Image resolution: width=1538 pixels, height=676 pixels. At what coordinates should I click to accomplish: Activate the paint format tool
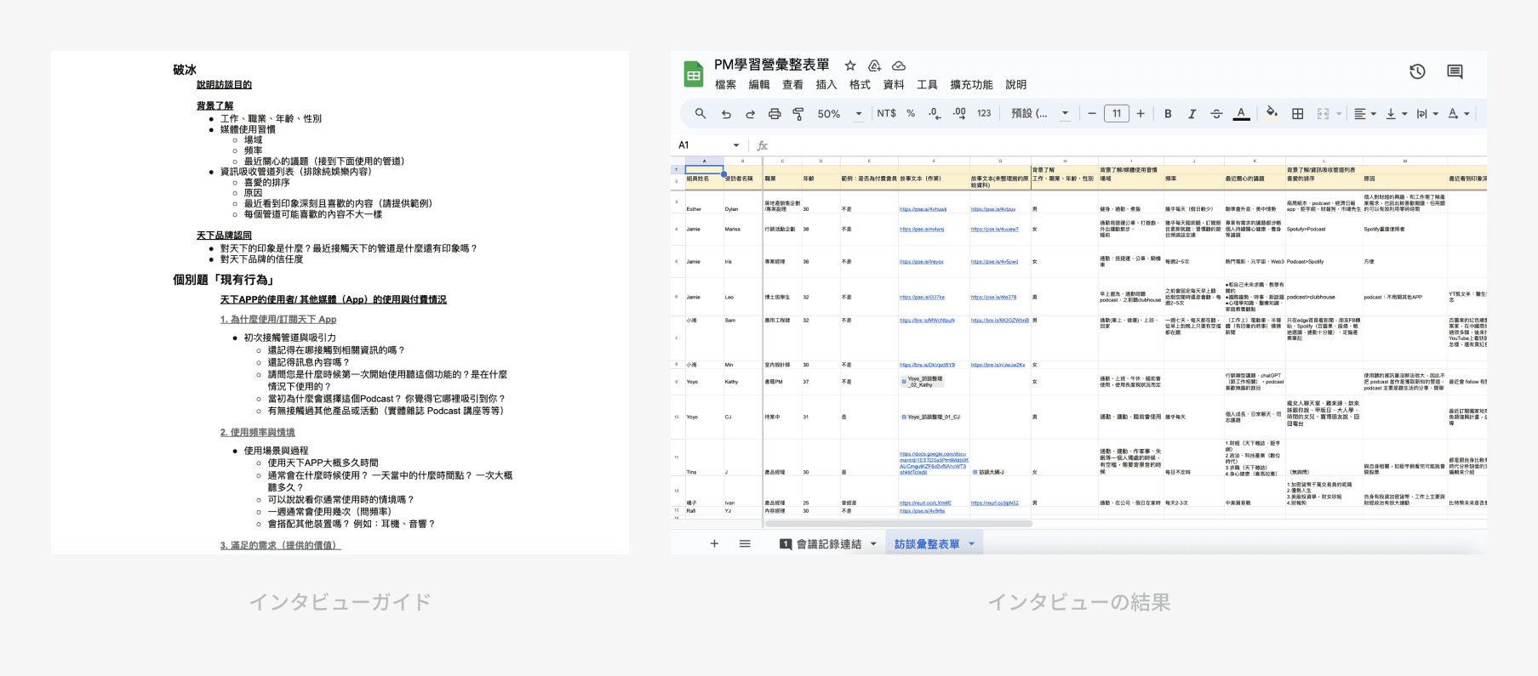[x=798, y=113]
